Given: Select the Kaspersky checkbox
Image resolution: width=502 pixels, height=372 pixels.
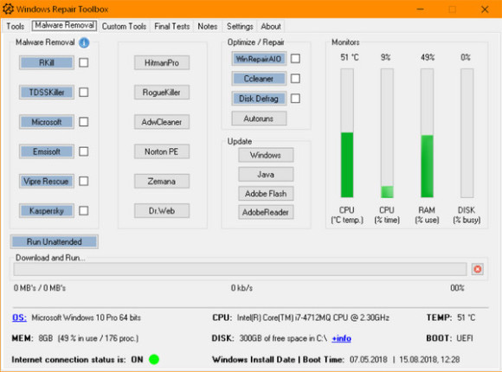Looking at the screenshot, I should tap(84, 210).
